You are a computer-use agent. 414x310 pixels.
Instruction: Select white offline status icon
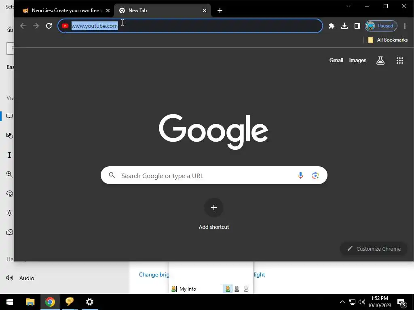(246, 289)
